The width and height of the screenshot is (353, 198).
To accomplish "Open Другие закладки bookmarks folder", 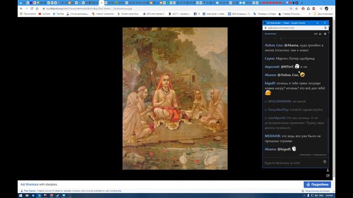I will click(x=323, y=14).
